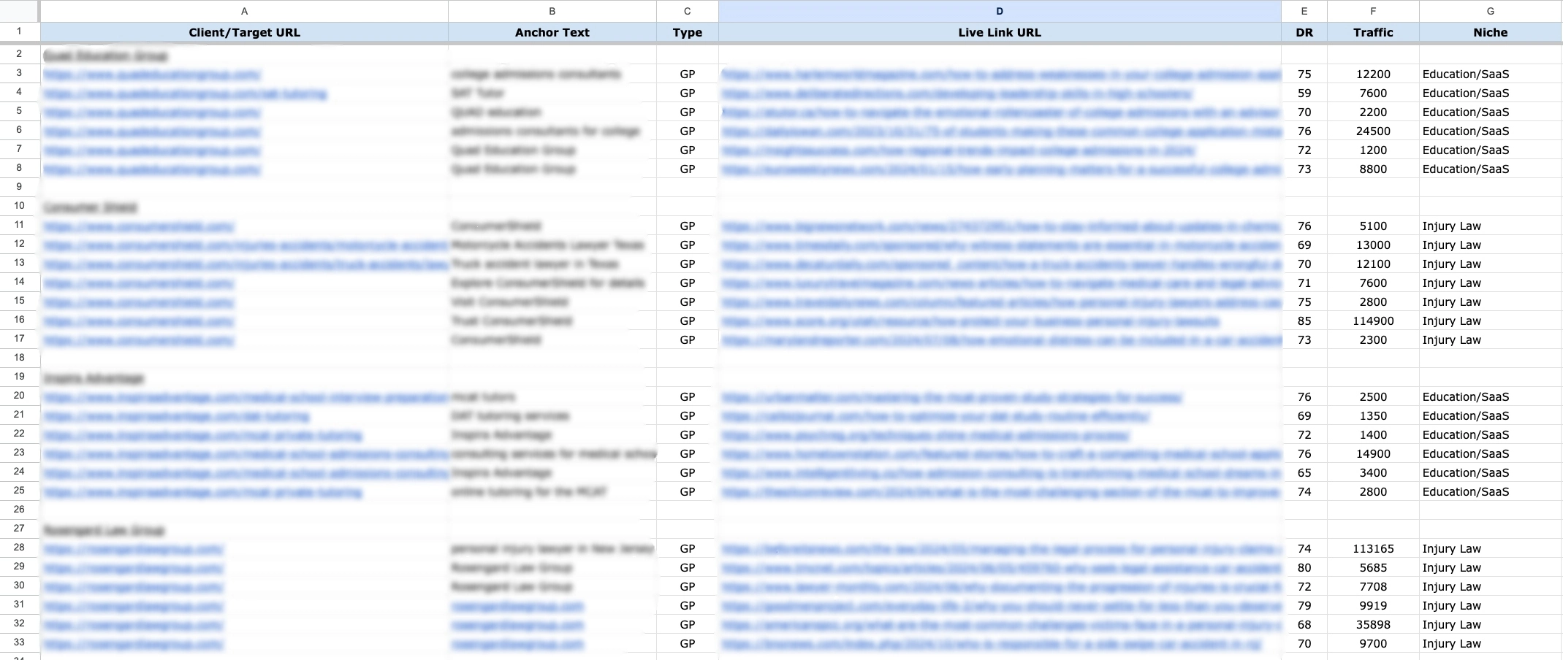Click traffic value 114900

point(1373,321)
